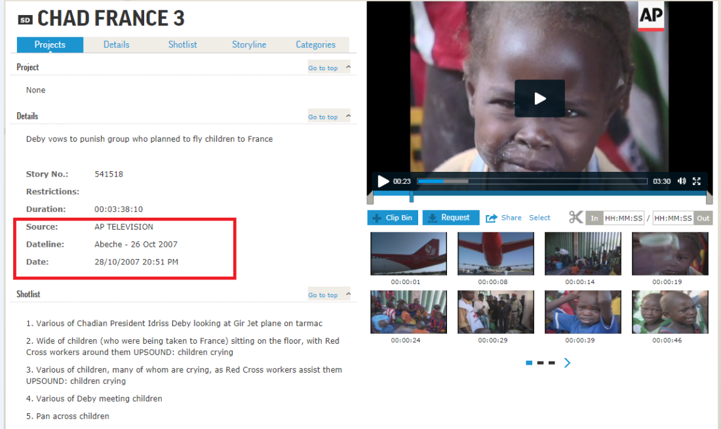Click the video progress seek bar
Screen dimensions: 721x429
tap(532, 181)
